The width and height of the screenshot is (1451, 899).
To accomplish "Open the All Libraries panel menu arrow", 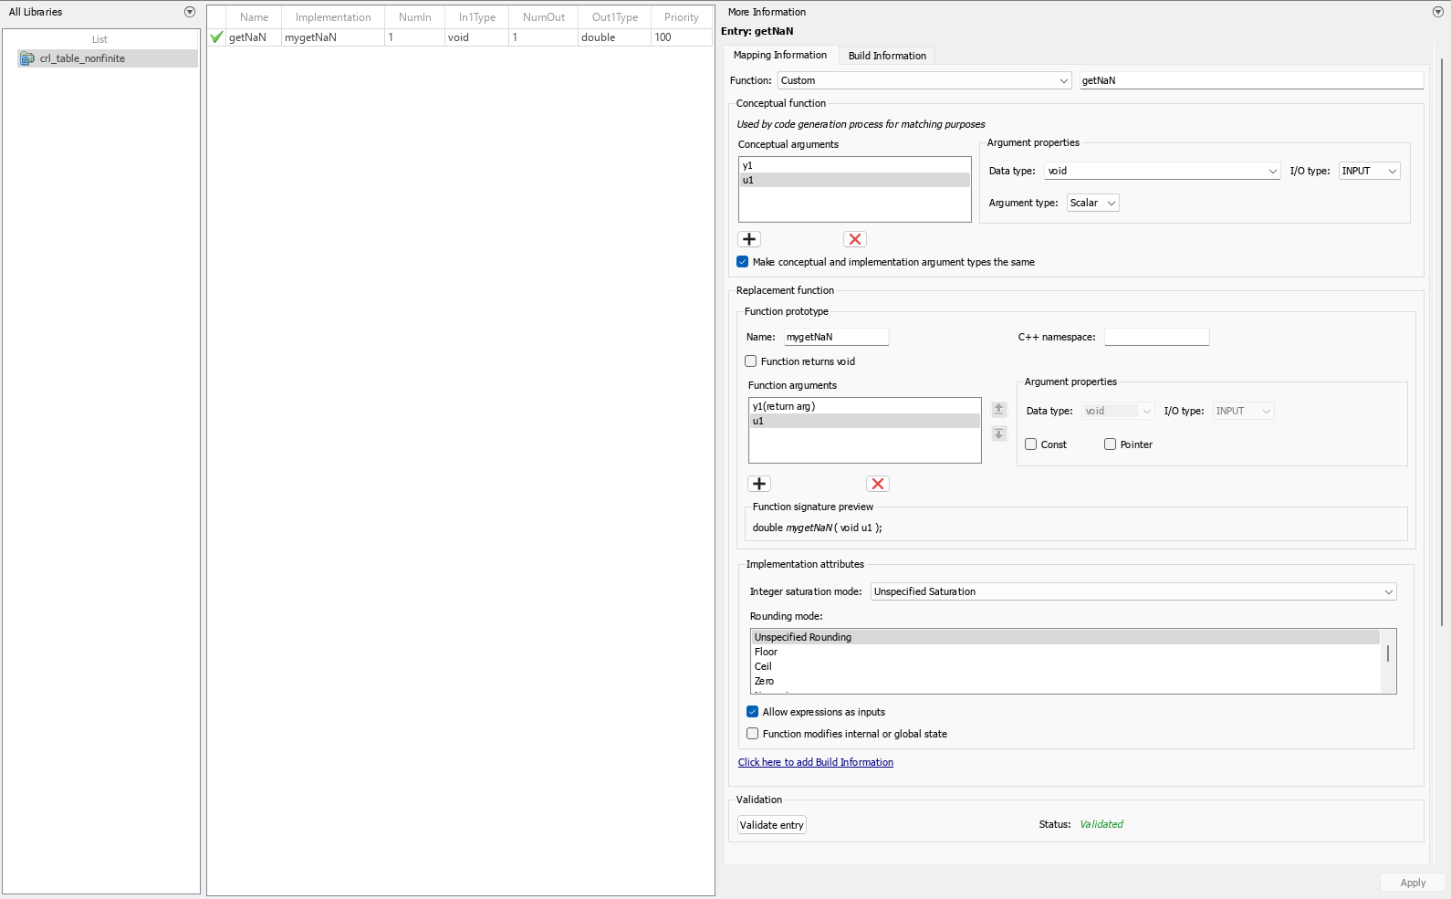I will [190, 12].
